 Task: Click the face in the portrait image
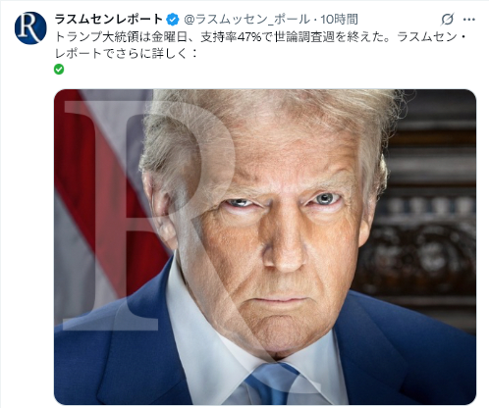[x=275, y=235]
